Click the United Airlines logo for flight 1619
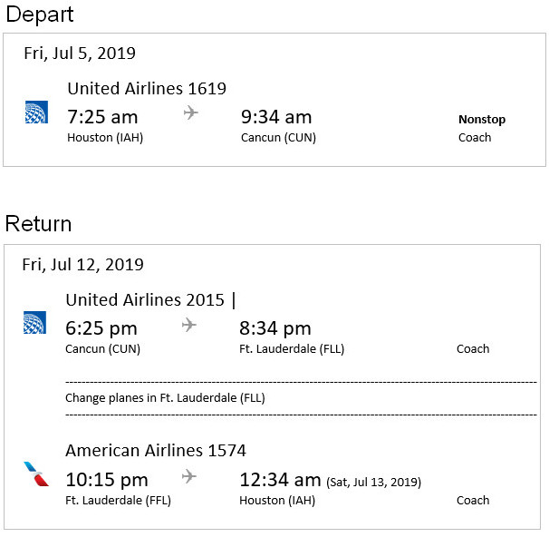549x537 pixels. coord(36,112)
